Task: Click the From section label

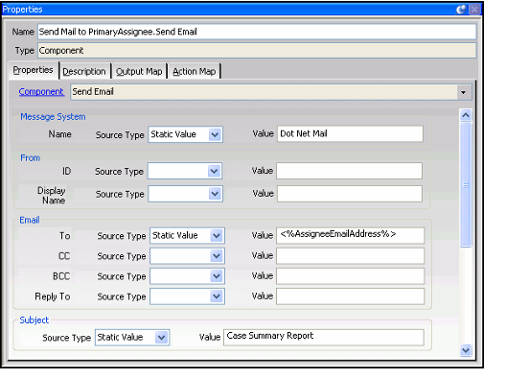Action: pyautogui.click(x=31, y=158)
